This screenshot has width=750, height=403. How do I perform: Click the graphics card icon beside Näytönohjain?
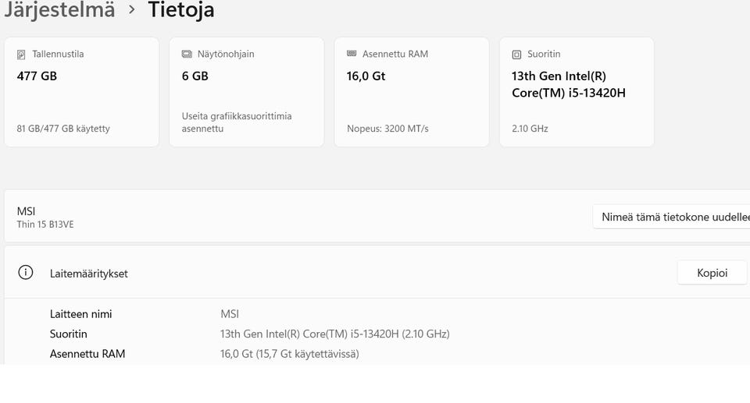click(x=187, y=55)
